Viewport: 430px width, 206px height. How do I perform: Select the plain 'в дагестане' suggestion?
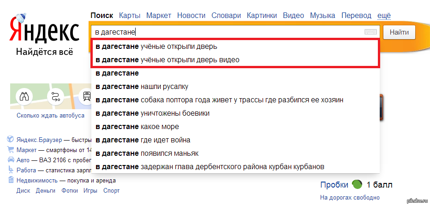coord(236,73)
